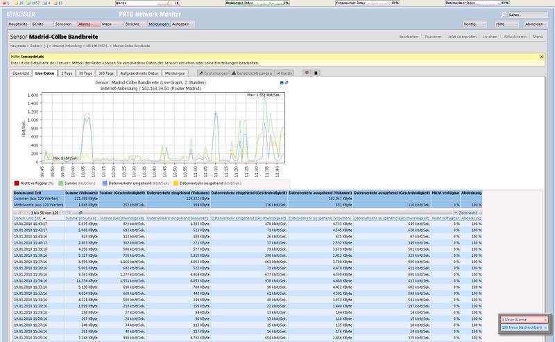
Task: Switch to the 30 Tage tab
Action: [x=85, y=73]
